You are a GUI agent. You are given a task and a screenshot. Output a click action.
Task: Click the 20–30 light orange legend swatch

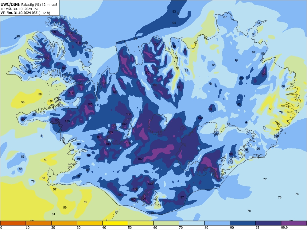tap(64, 223)
